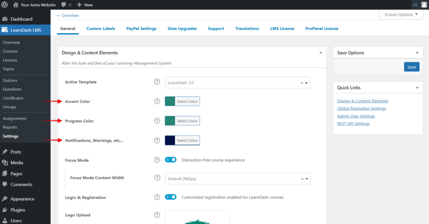
Task: Click help icon beside Accent Color
Action: tap(157, 101)
